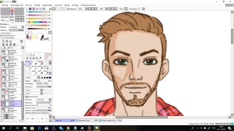Open the layer blending Режим dropdown
The image size is (234, 131).
coord(16,27)
